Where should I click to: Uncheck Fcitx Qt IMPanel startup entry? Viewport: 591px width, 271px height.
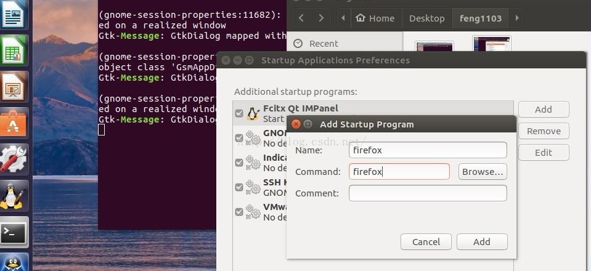click(x=239, y=113)
